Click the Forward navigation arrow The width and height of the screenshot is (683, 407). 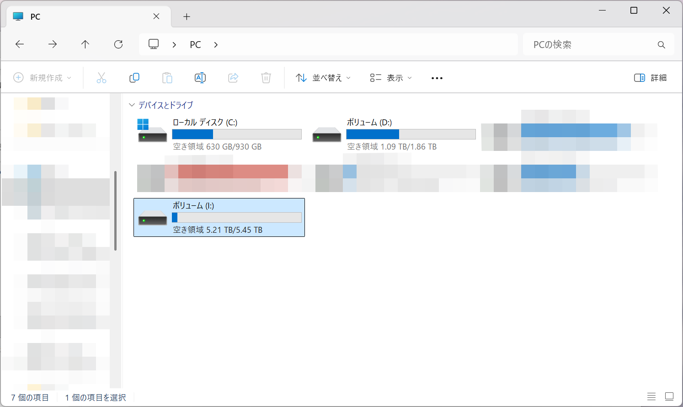point(53,44)
